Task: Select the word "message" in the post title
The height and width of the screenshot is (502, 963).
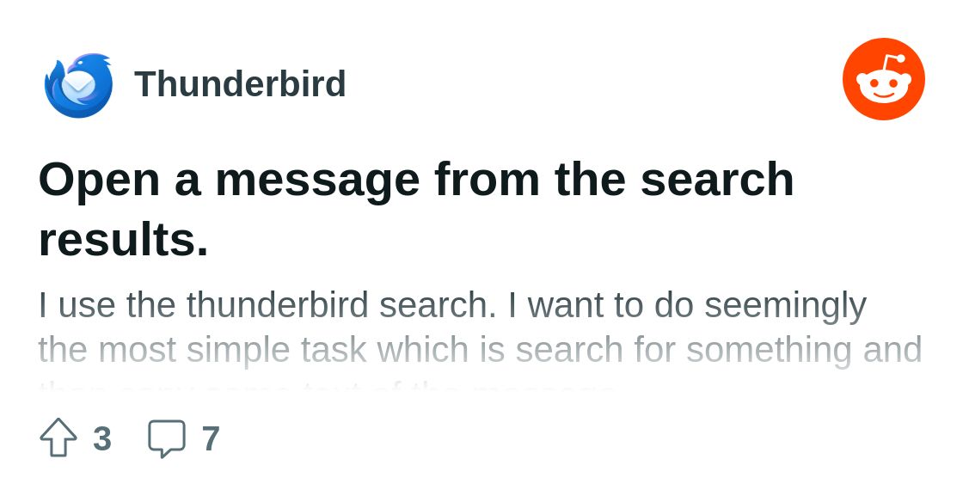Action: pos(317,181)
